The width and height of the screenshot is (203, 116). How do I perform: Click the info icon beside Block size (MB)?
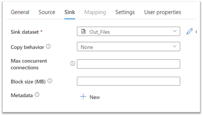[50, 81]
